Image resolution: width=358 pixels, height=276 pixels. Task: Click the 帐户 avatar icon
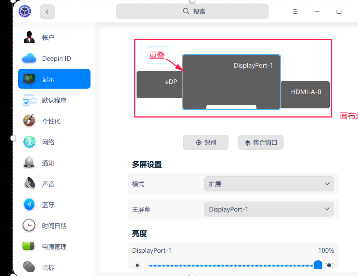[x=29, y=37]
